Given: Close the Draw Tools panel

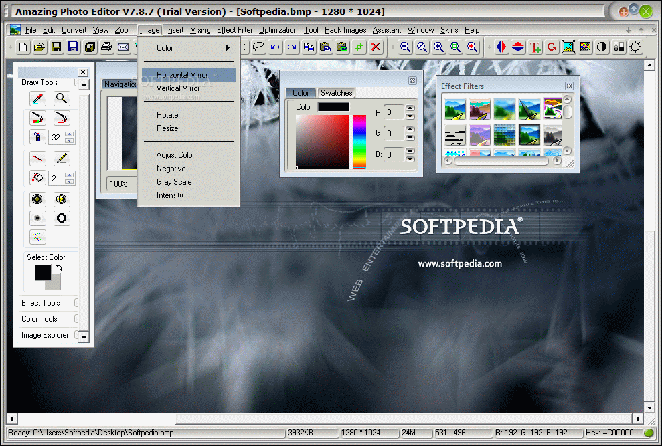Looking at the screenshot, I should (x=83, y=72).
